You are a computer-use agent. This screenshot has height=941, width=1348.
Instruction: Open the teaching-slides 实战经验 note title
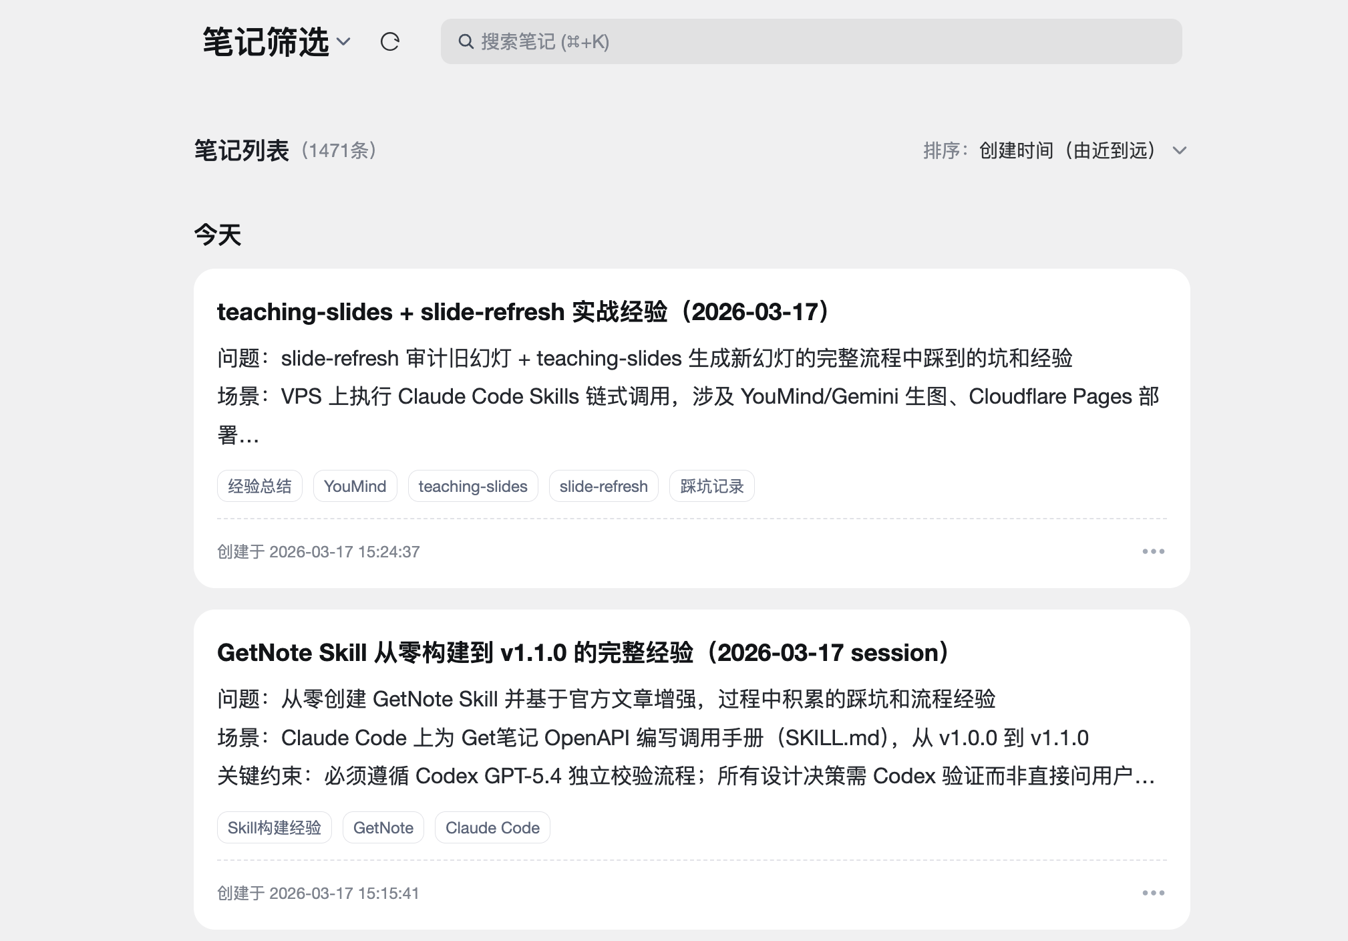click(x=524, y=312)
